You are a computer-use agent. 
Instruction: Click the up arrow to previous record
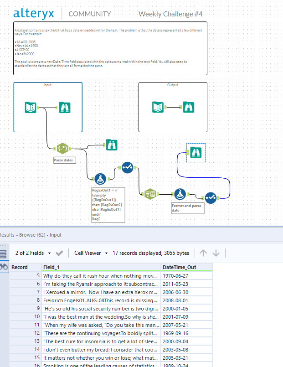[203, 253]
